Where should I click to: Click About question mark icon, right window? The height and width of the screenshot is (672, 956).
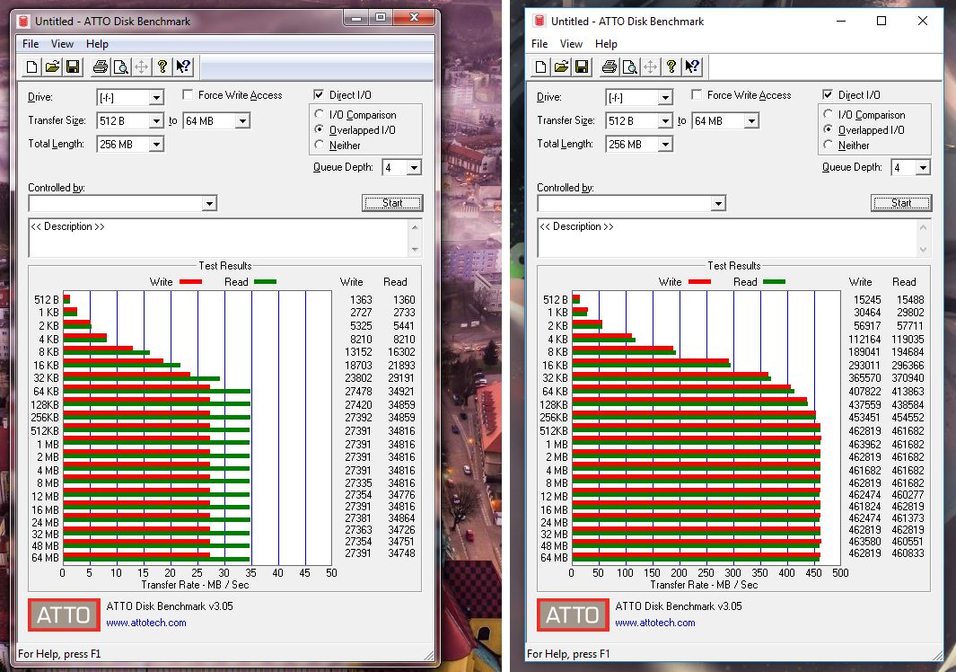(671, 66)
